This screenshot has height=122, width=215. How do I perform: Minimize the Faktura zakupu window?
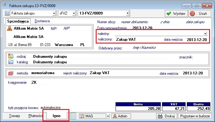186,6
